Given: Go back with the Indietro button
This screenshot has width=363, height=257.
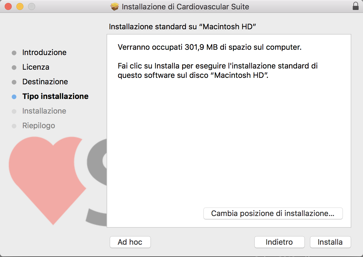Looking at the screenshot, I should coord(279,242).
